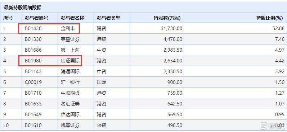Select participant code B01438
This screenshot has width=287, height=132.
(x=33, y=29)
